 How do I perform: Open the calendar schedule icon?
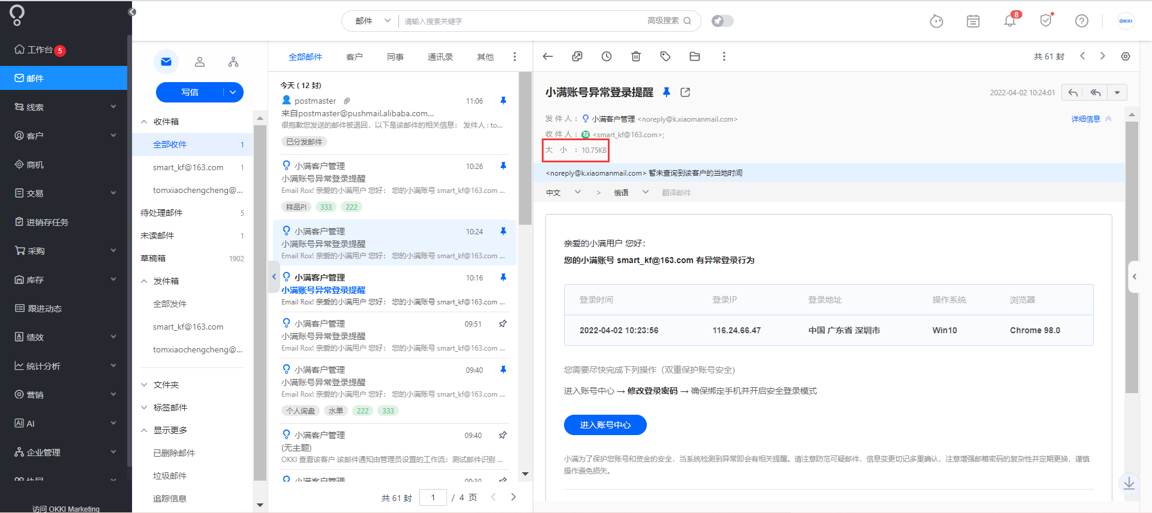point(973,22)
